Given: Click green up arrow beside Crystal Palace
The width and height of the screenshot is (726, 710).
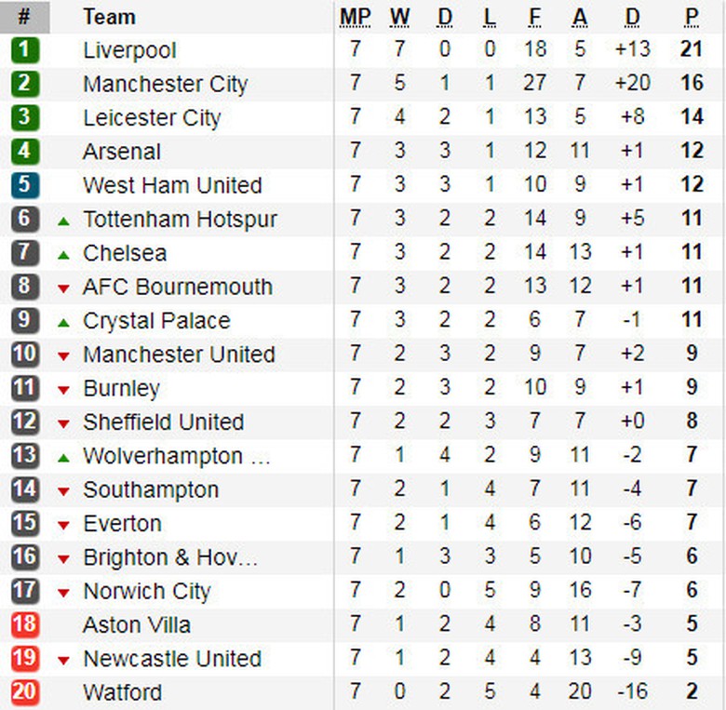Looking at the screenshot, I should point(63,322).
